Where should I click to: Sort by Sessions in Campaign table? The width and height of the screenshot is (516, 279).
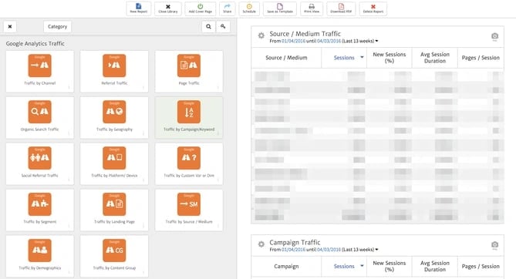coord(344,266)
